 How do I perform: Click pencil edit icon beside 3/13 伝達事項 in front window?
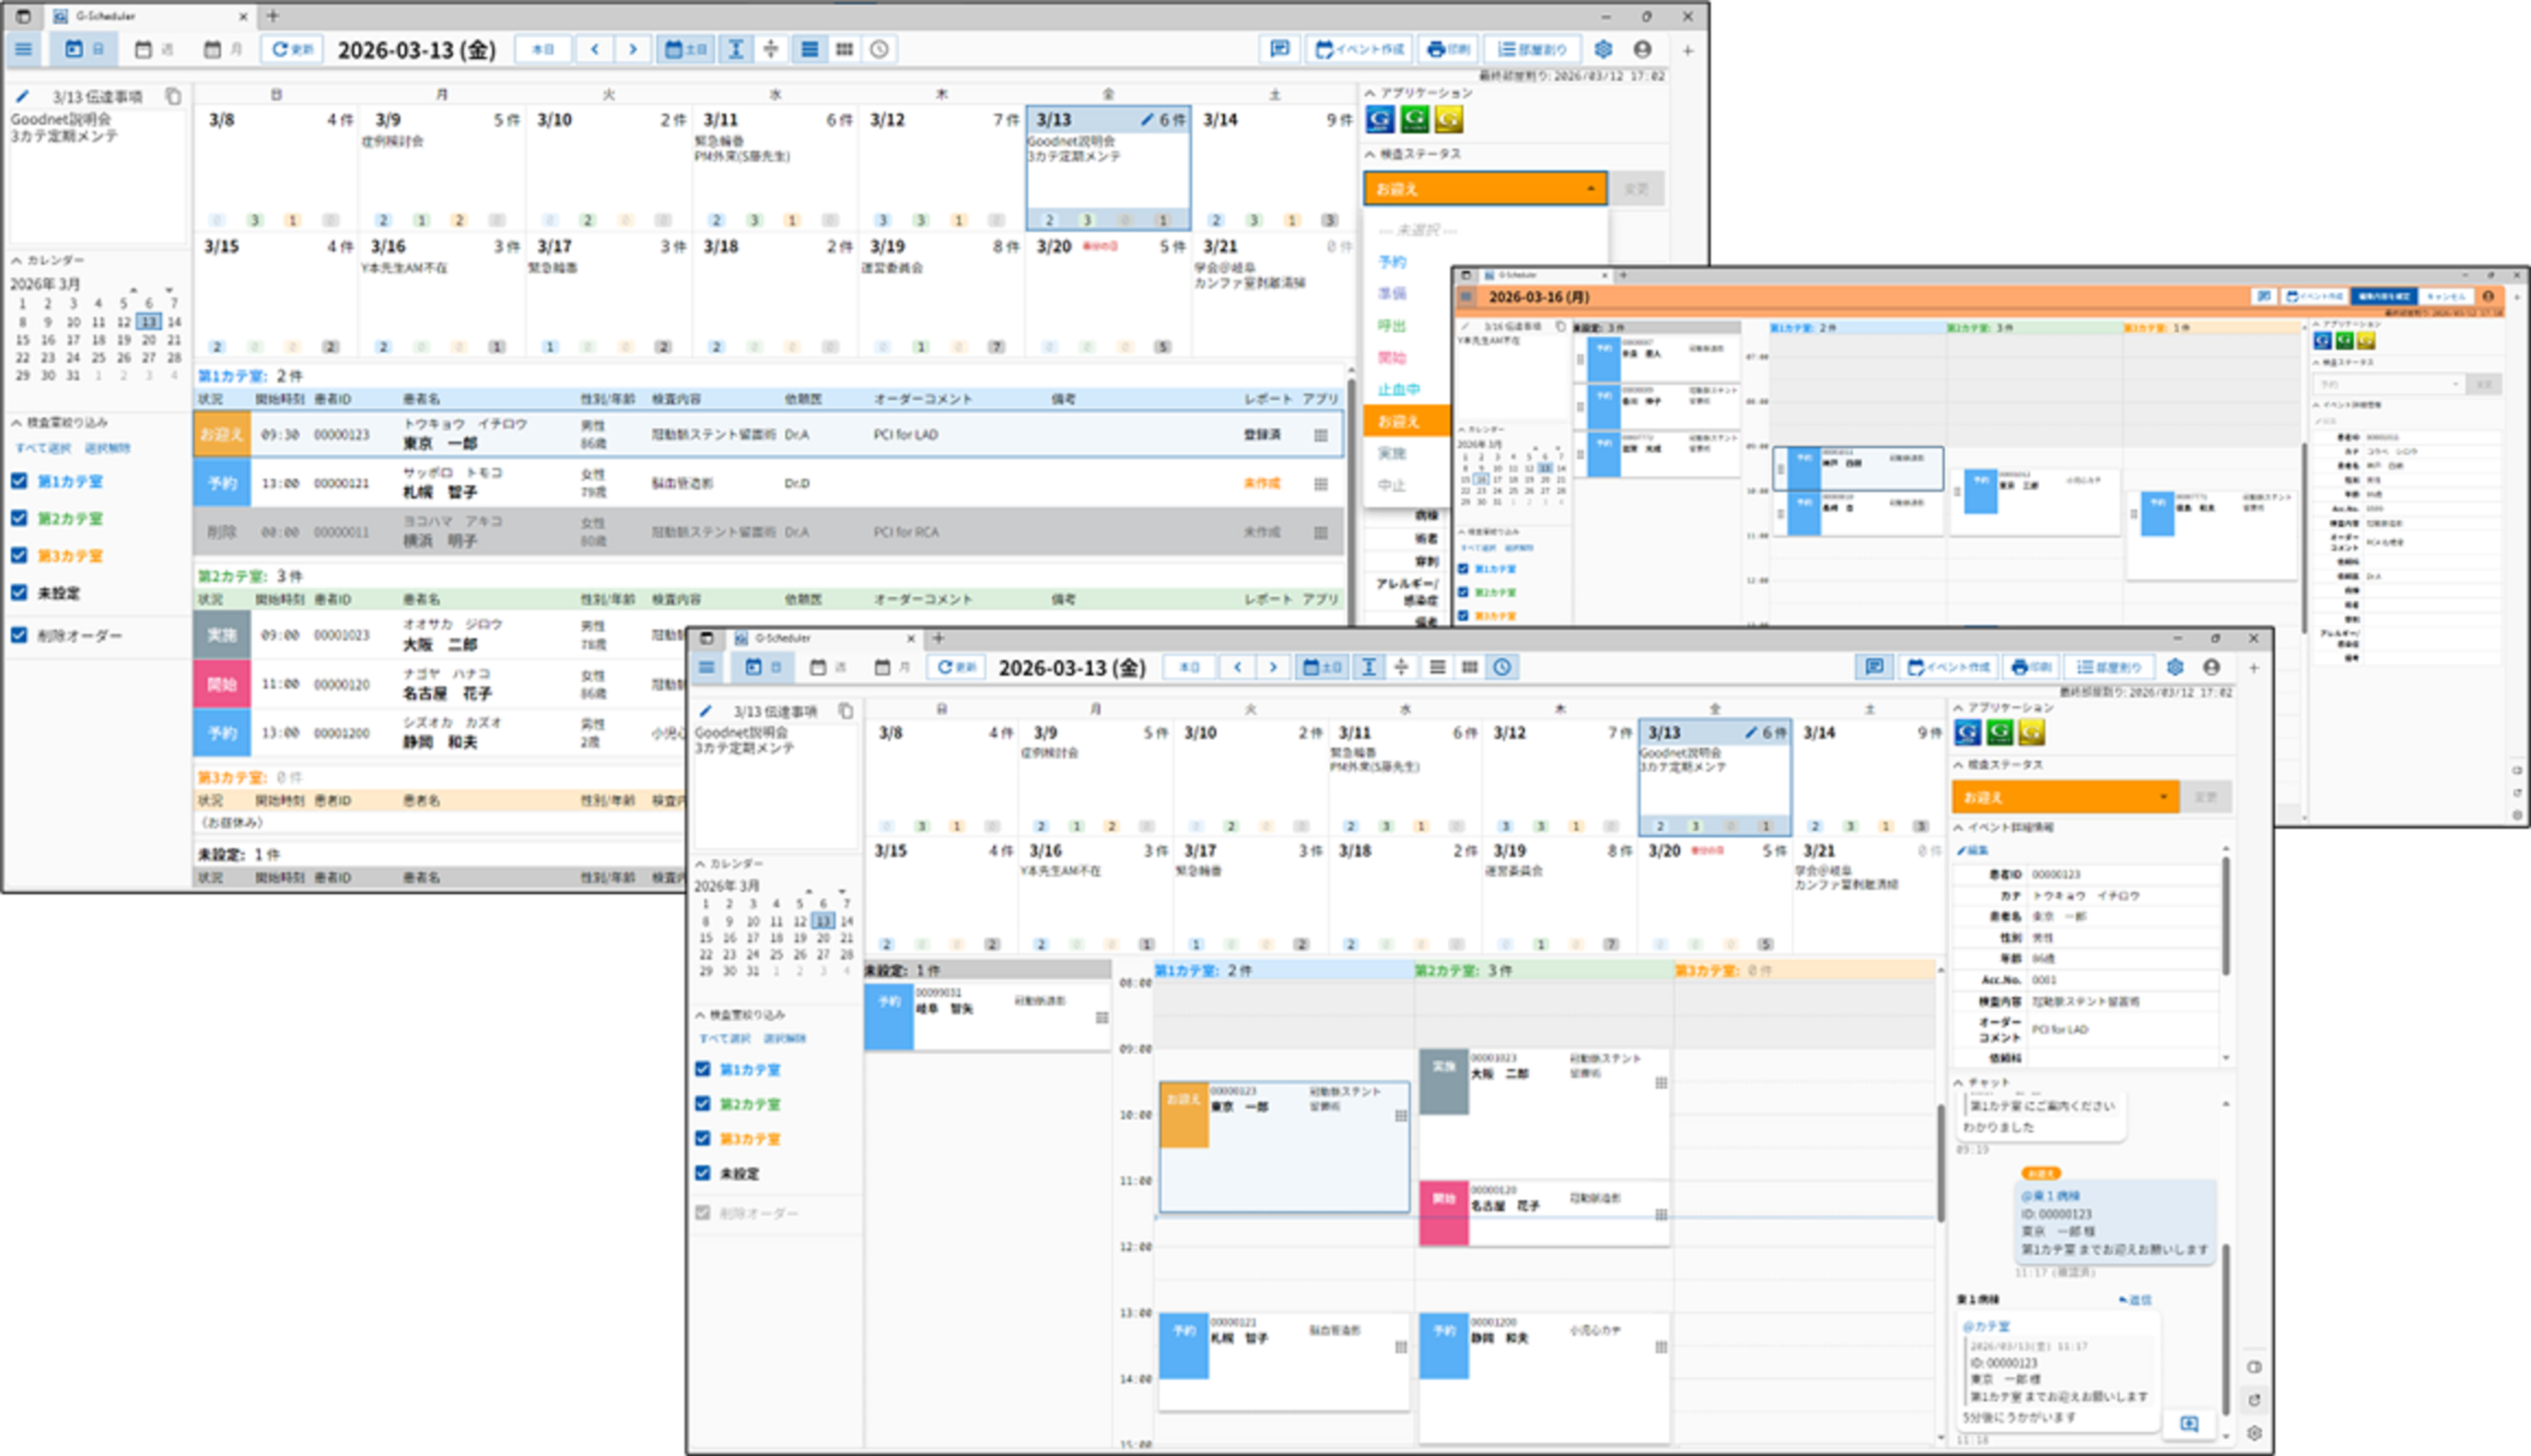click(705, 711)
